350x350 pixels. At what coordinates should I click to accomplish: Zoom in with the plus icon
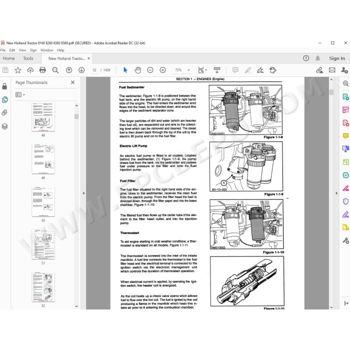pos(162,70)
